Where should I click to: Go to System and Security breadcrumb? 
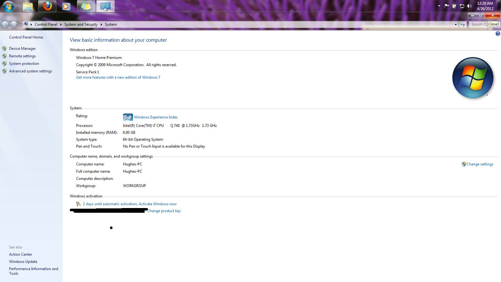coord(81,24)
